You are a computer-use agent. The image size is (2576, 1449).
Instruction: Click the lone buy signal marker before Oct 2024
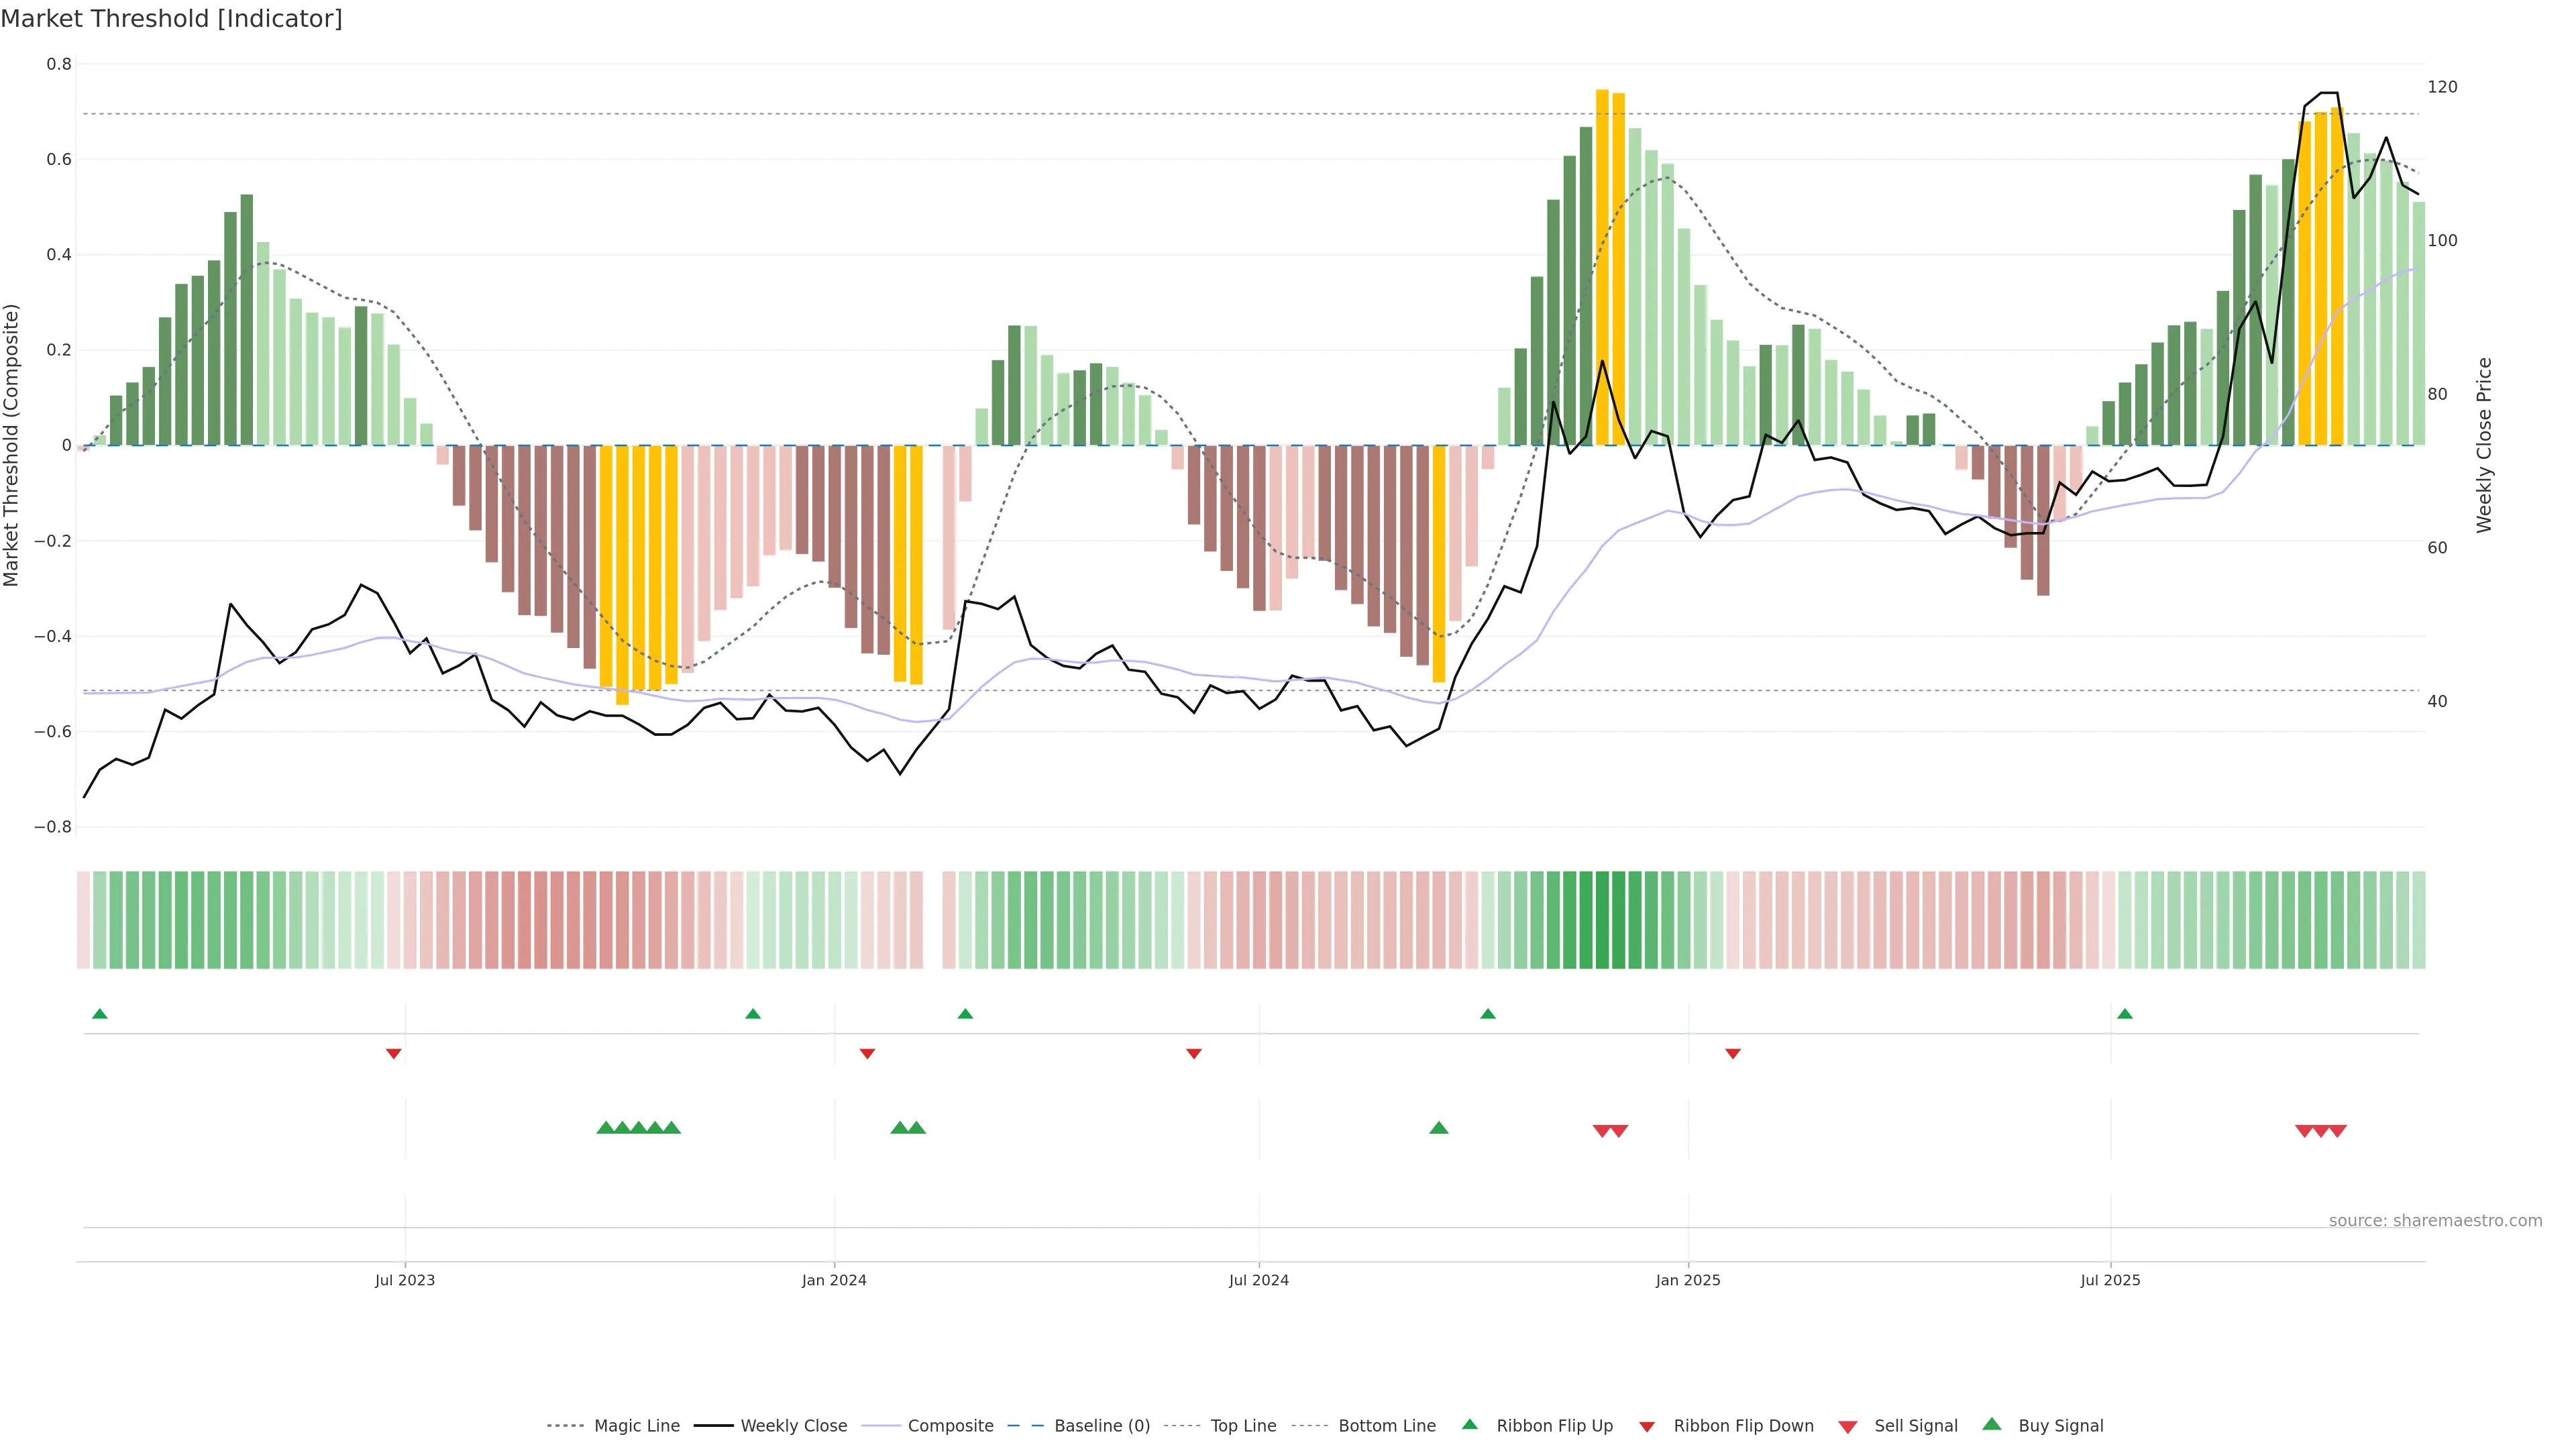tap(1438, 1128)
